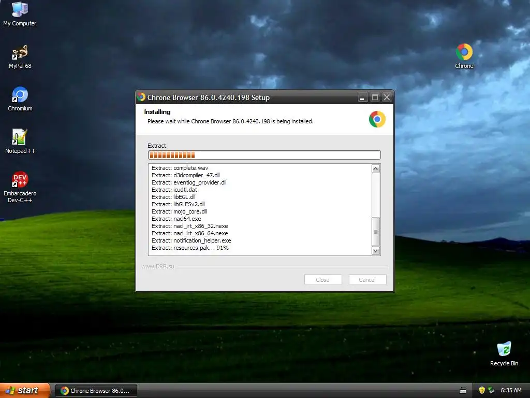Click the log list scroll down arrow

tap(376, 250)
